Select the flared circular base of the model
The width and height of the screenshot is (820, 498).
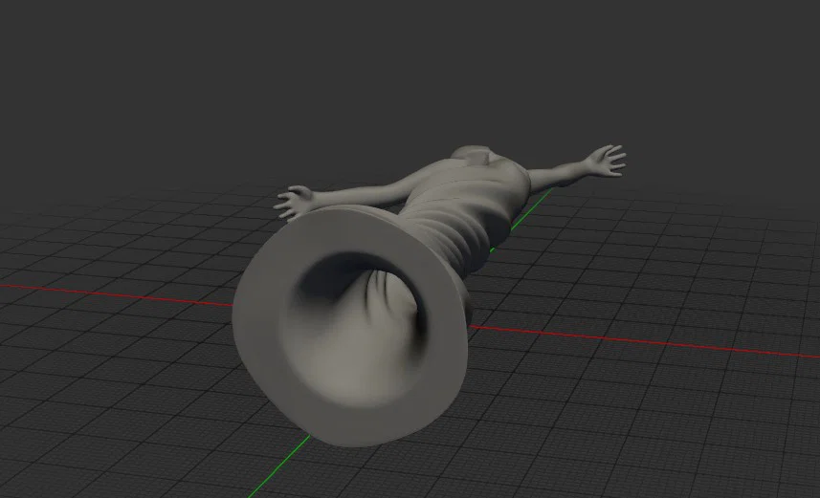point(349,326)
